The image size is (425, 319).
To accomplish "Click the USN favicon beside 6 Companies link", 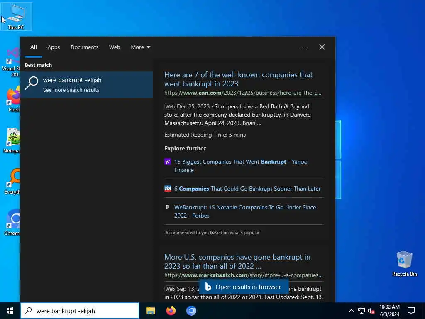I will click(168, 189).
